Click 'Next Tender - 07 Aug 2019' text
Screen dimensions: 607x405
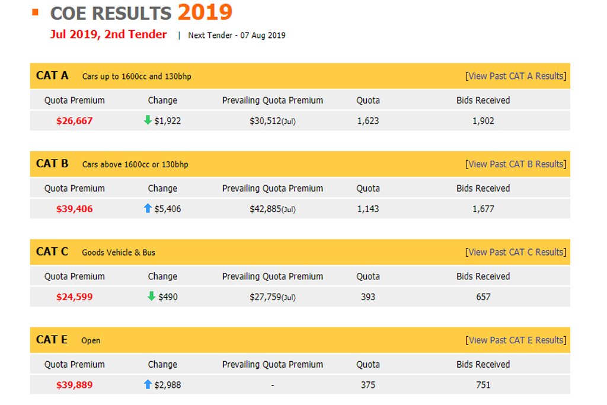click(x=237, y=35)
